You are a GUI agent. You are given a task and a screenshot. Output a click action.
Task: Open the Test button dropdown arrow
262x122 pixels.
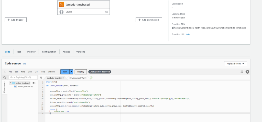(x=71, y=72)
